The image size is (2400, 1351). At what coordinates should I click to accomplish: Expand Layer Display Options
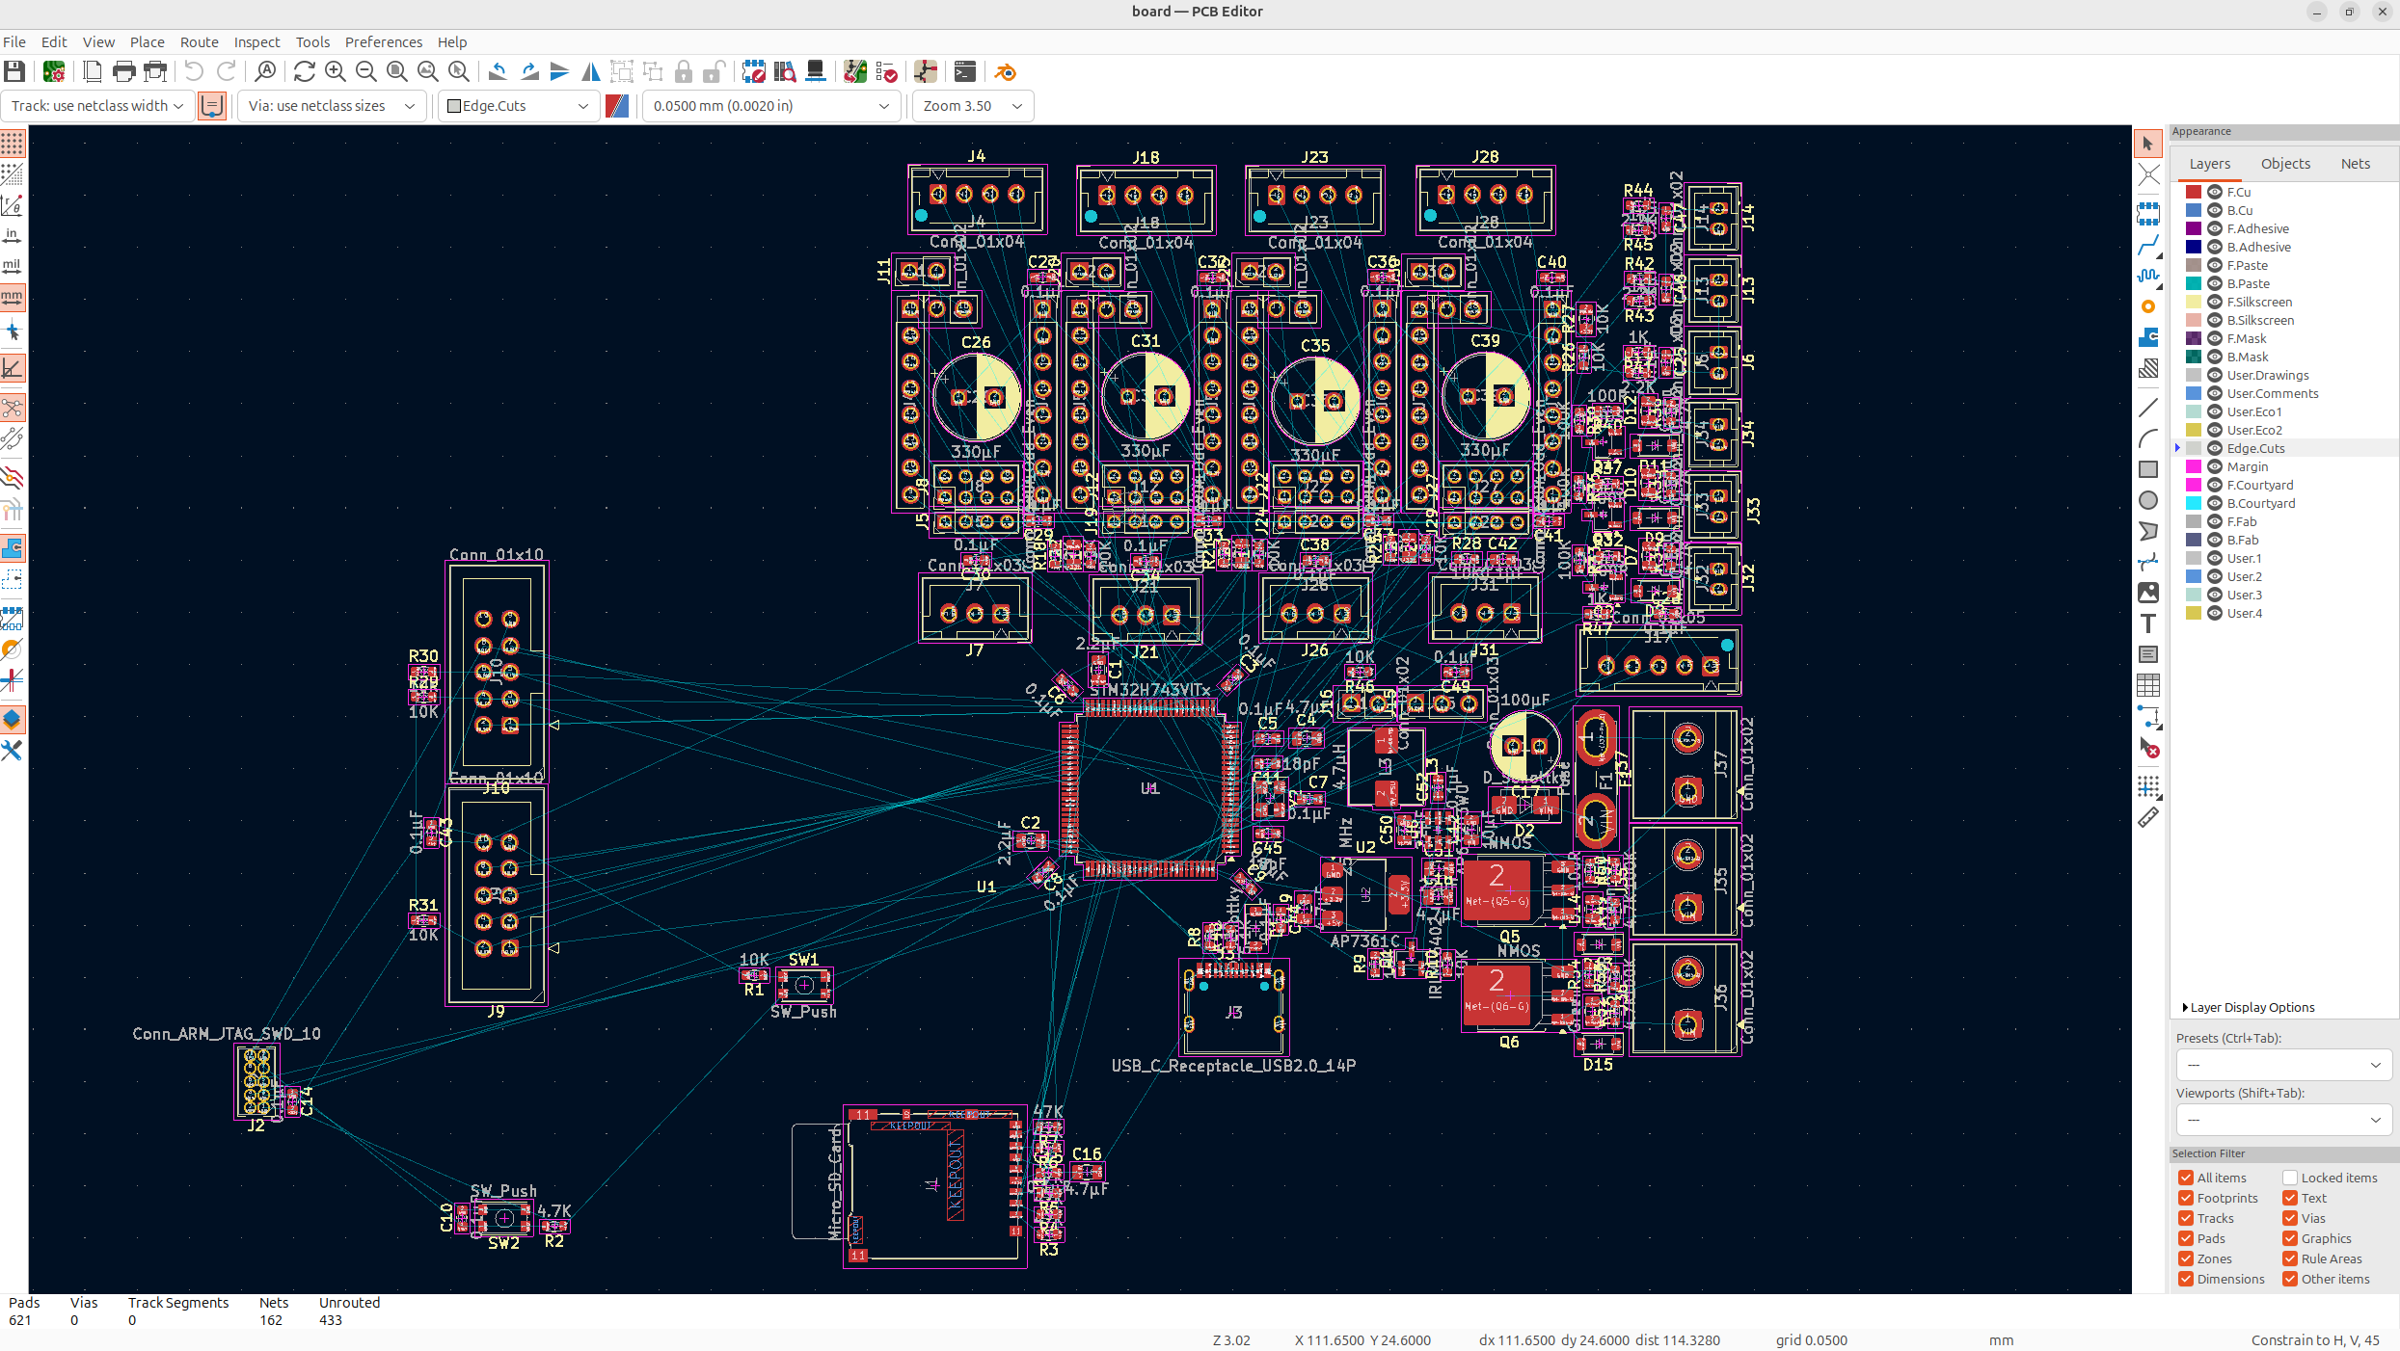(2247, 1007)
